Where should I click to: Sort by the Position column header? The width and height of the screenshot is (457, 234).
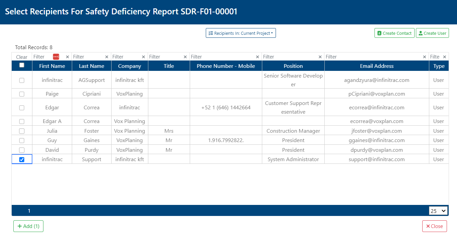(293, 66)
